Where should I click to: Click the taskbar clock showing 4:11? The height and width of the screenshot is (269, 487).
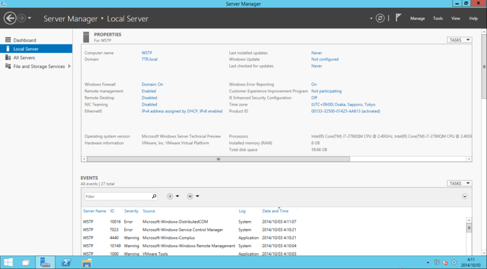[471, 262]
